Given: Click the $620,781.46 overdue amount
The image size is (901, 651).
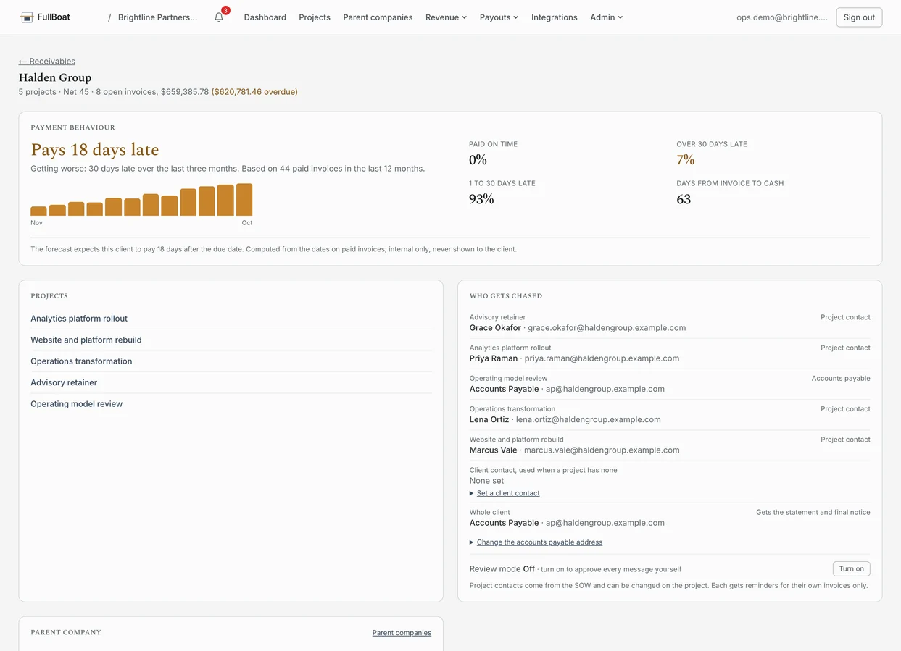Looking at the screenshot, I should click(x=254, y=92).
